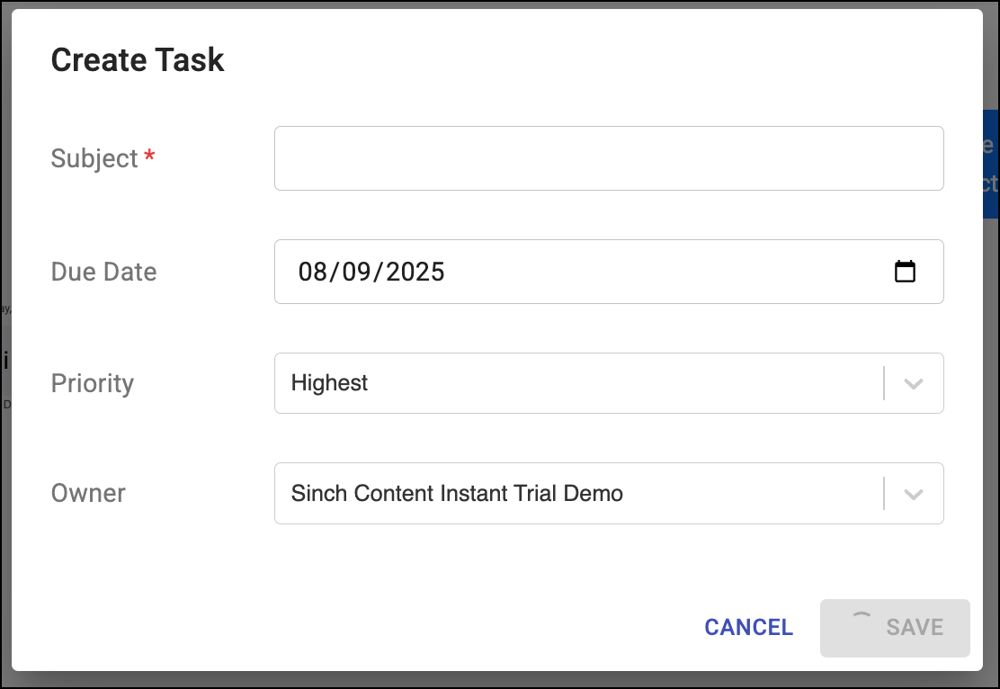This screenshot has width=1000, height=689.
Task: Click the Owner field label
Action: point(88,493)
